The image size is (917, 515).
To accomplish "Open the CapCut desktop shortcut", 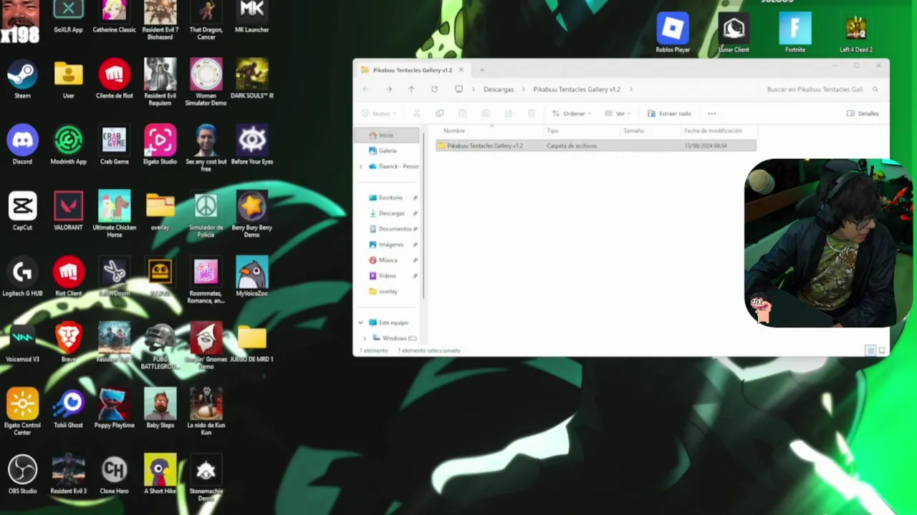I will tap(22, 210).
